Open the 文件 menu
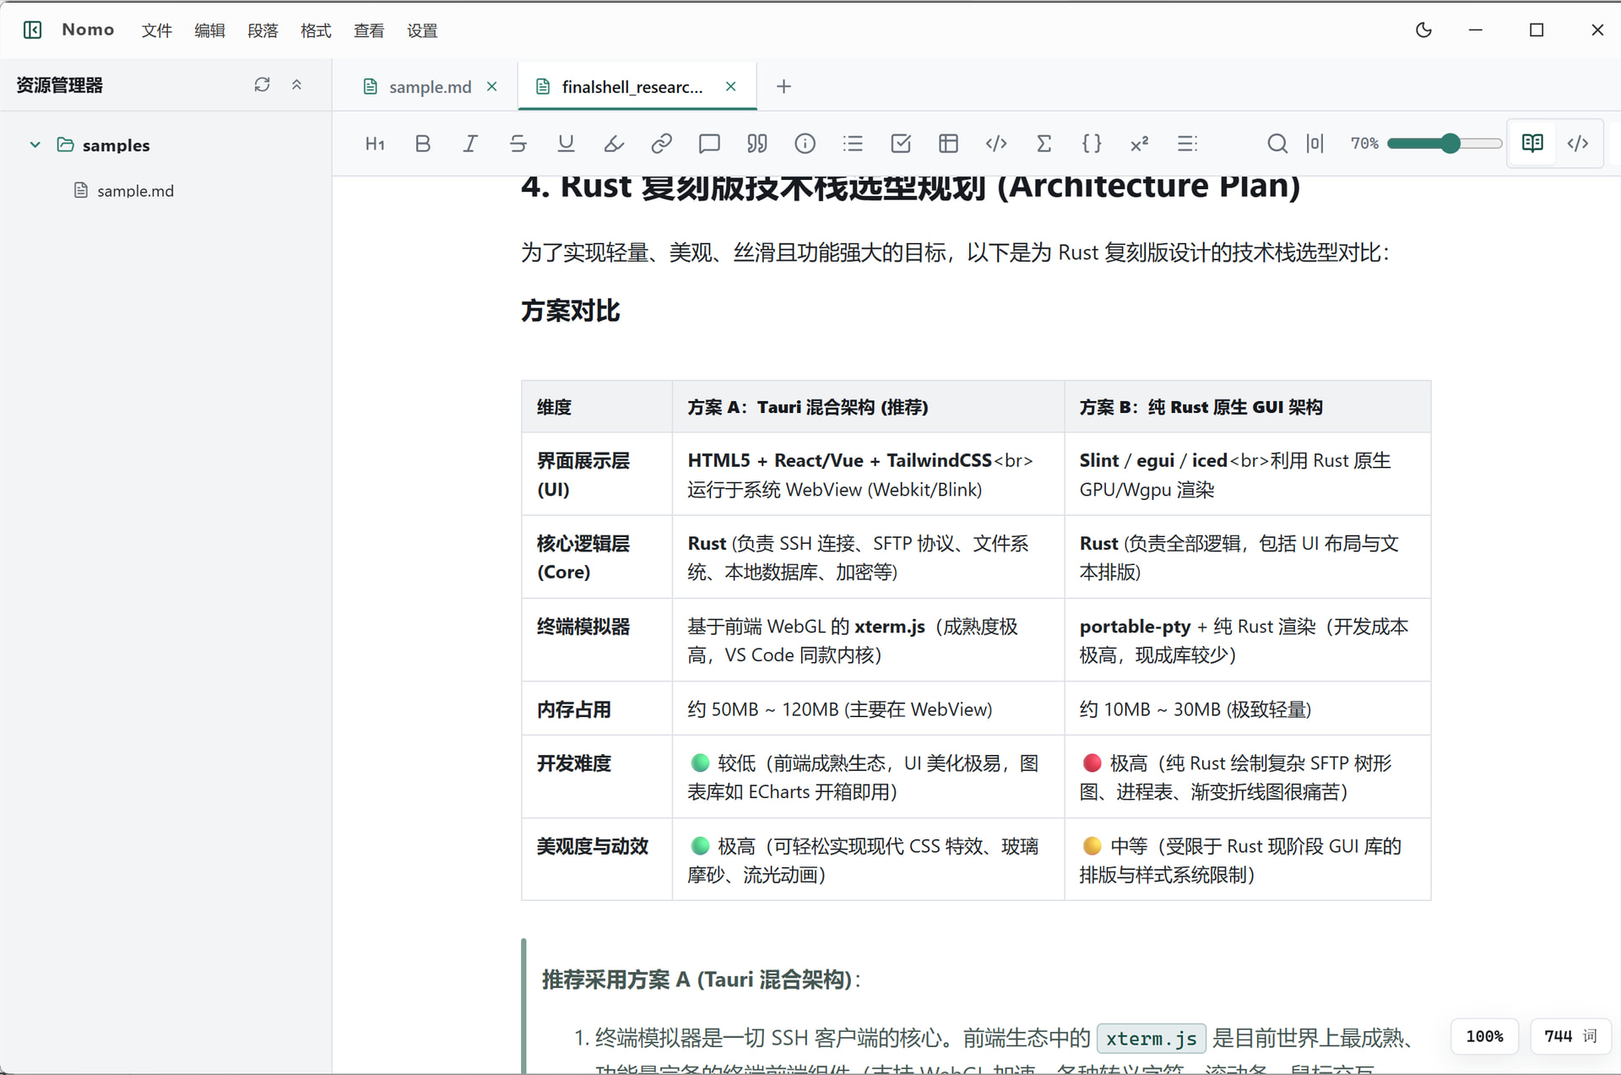Screen dimensions: 1621x1075 pyautogui.click(x=157, y=30)
